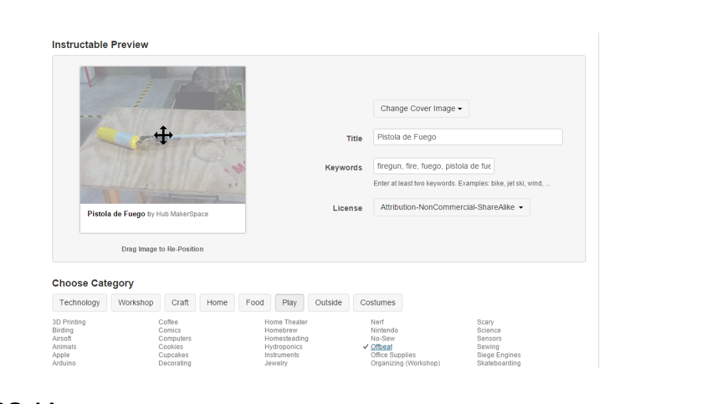Choose the Birding channel

(x=63, y=330)
